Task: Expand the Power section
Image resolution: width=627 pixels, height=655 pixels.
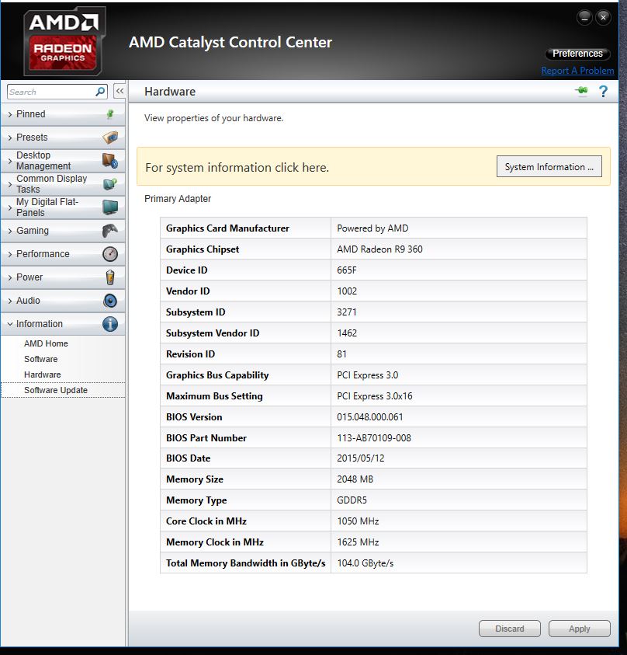Action: [x=63, y=278]
